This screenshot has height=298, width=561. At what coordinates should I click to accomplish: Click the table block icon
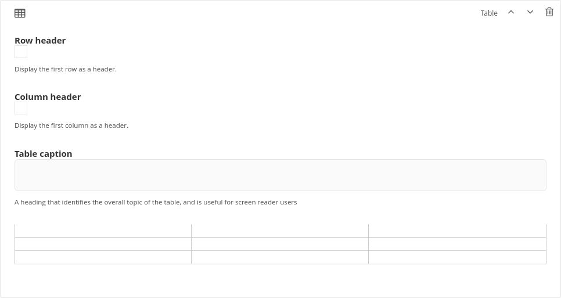point(20,13)
